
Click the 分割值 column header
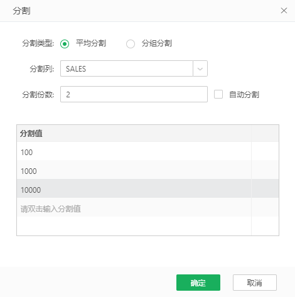134,133
